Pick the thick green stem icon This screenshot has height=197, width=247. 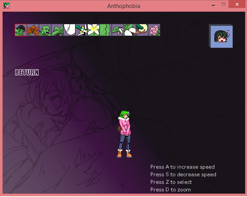point(106,30)
